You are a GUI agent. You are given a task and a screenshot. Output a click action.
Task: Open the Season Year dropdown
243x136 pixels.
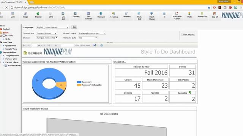pyautogui.click(x=47, y=33)
